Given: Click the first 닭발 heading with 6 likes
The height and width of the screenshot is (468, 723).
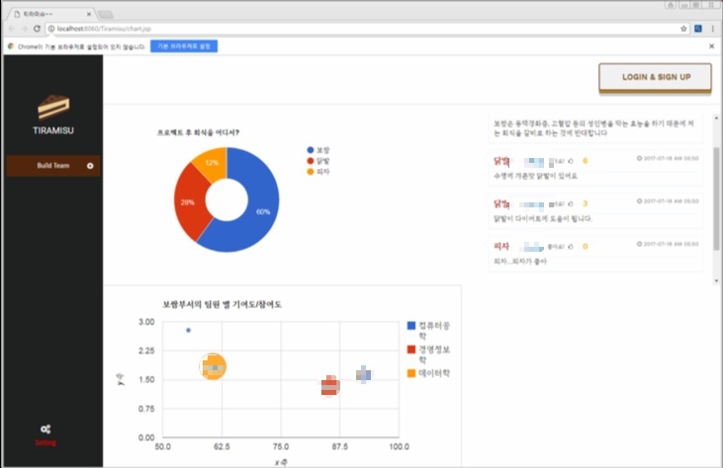Looking at the screenshot, I should point(501,161).
